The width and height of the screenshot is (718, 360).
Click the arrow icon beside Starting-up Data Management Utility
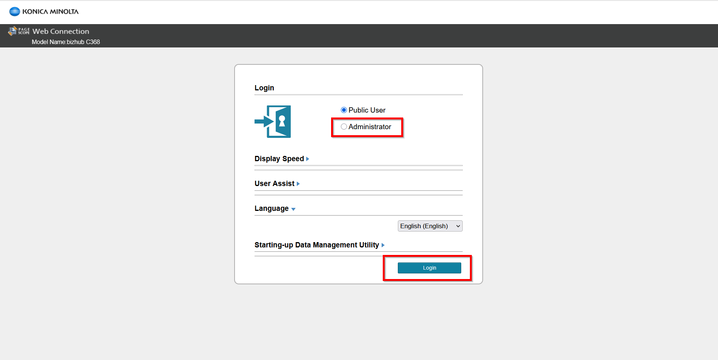(x=383, y=245)
